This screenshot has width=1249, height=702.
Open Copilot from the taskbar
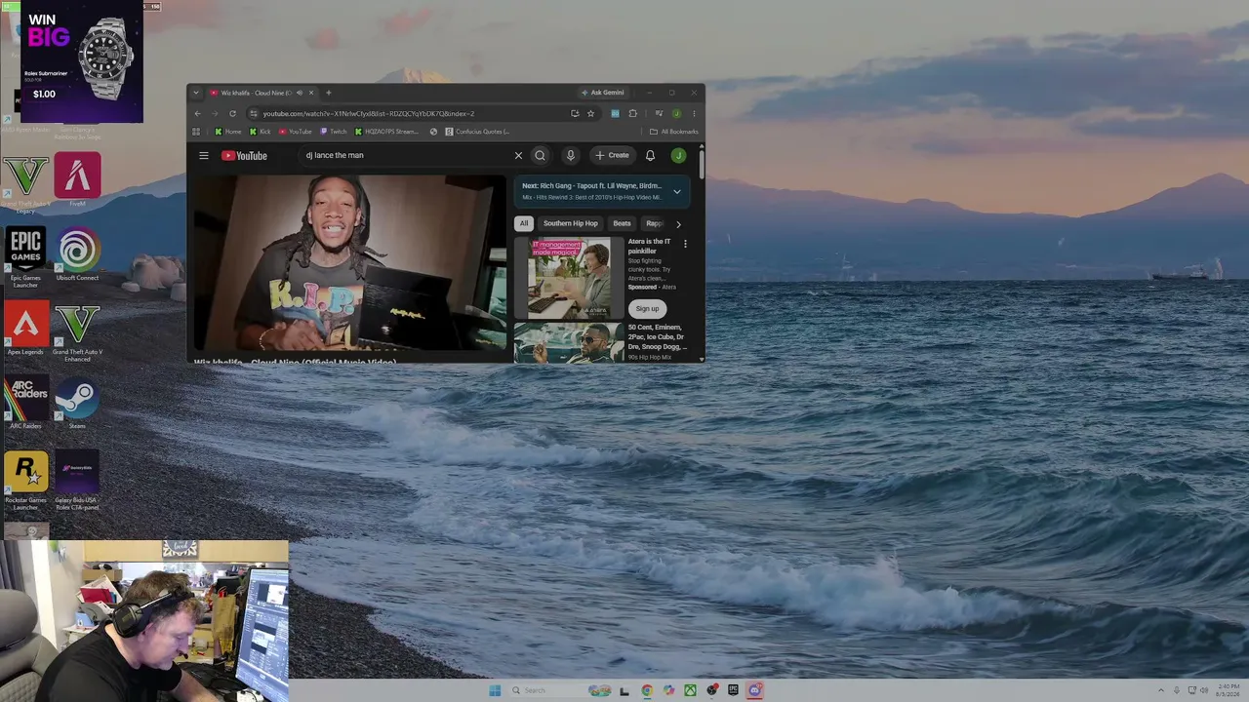pyautogui.click(x=668, y=690)
